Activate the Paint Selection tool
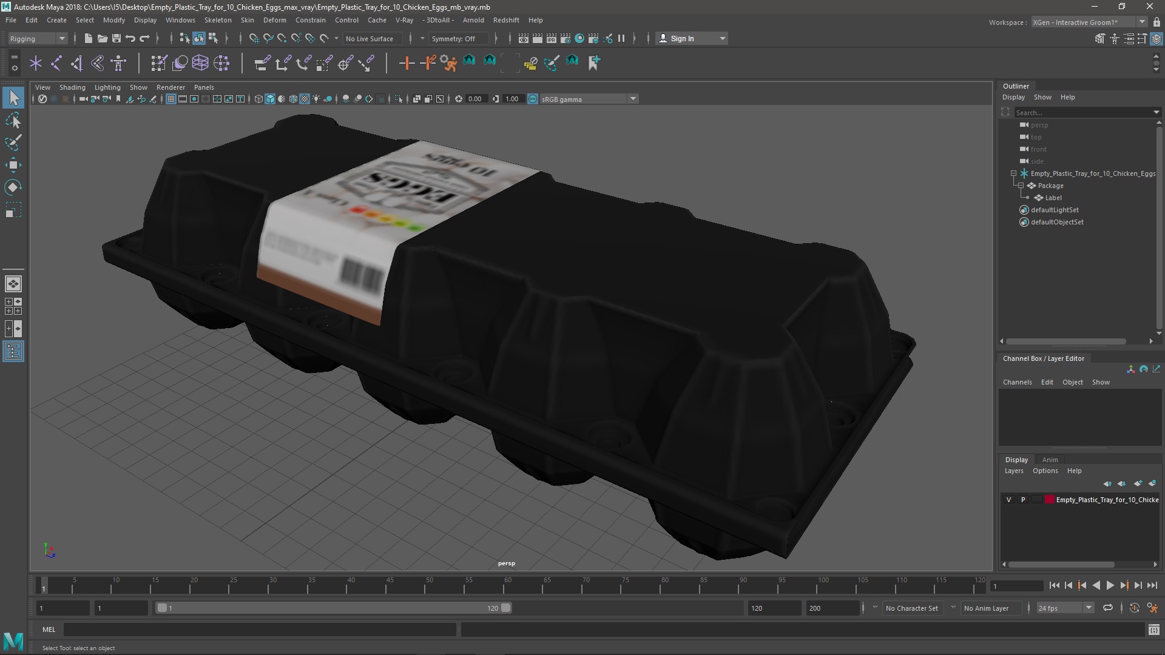The height and width of the screenshot is (655, 1165). (13, 143)
